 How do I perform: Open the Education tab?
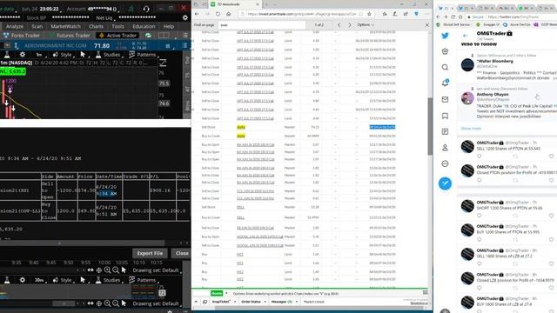tap(144, 26)
